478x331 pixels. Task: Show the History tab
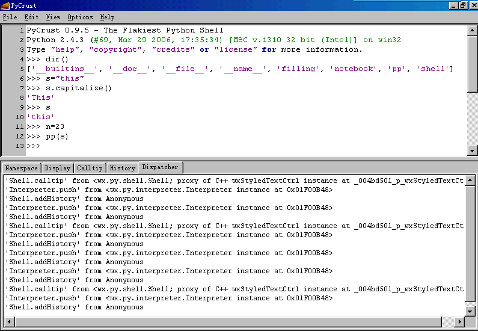coord(122,168)
